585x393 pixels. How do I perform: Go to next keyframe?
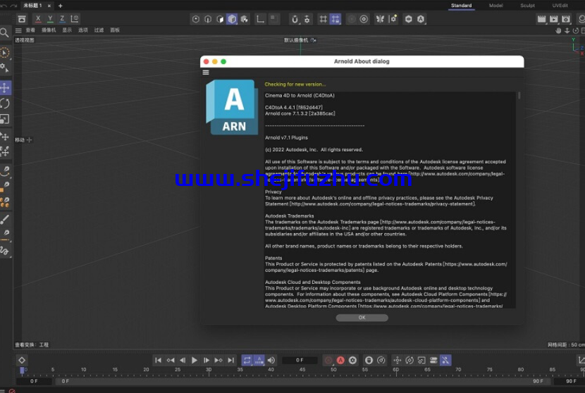coord(218,360)
